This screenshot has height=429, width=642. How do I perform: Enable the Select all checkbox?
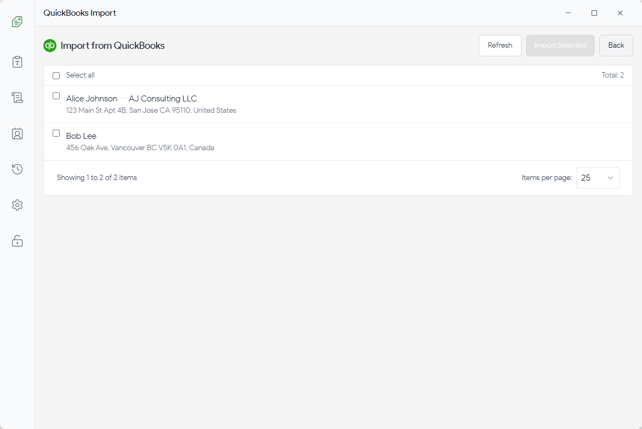click(x=56, y=75)
